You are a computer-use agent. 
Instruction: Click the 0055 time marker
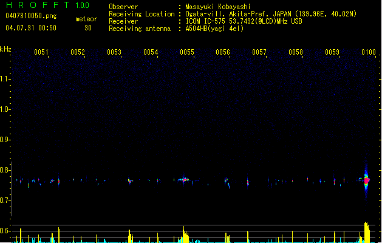click(187, 52)
